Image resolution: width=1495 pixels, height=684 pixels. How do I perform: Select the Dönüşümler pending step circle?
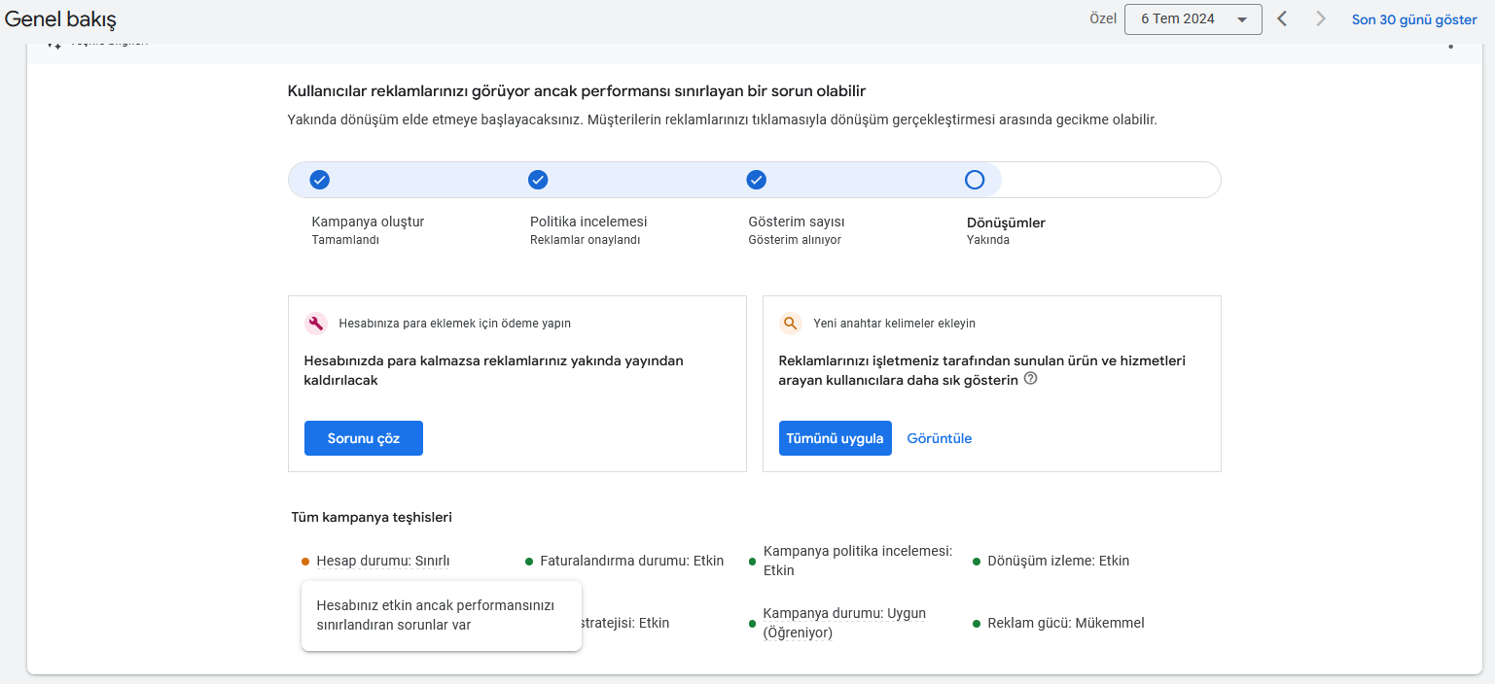[x=975, y=180]
